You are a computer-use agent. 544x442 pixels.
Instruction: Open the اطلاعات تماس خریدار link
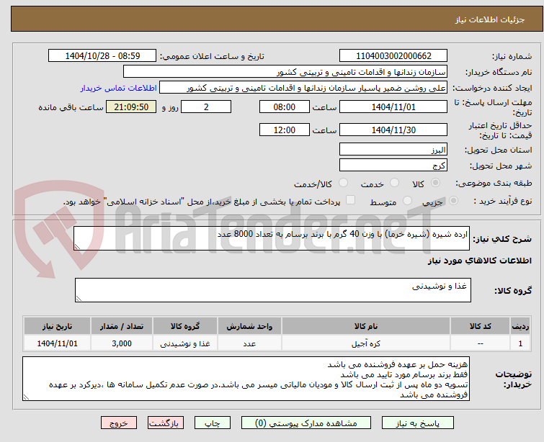coord(119,88)
